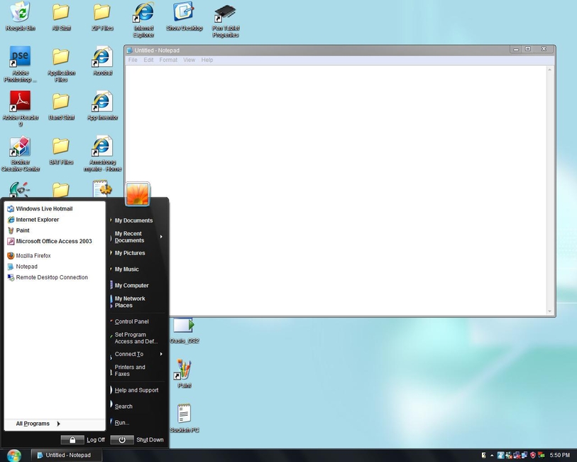Show hidden tray icons arrow
577x462 pixels.
(x=492, y=456)
